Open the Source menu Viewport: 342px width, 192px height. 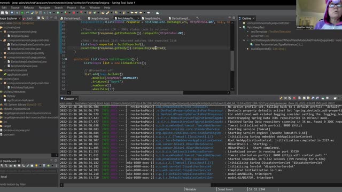(x=15, y=7)
